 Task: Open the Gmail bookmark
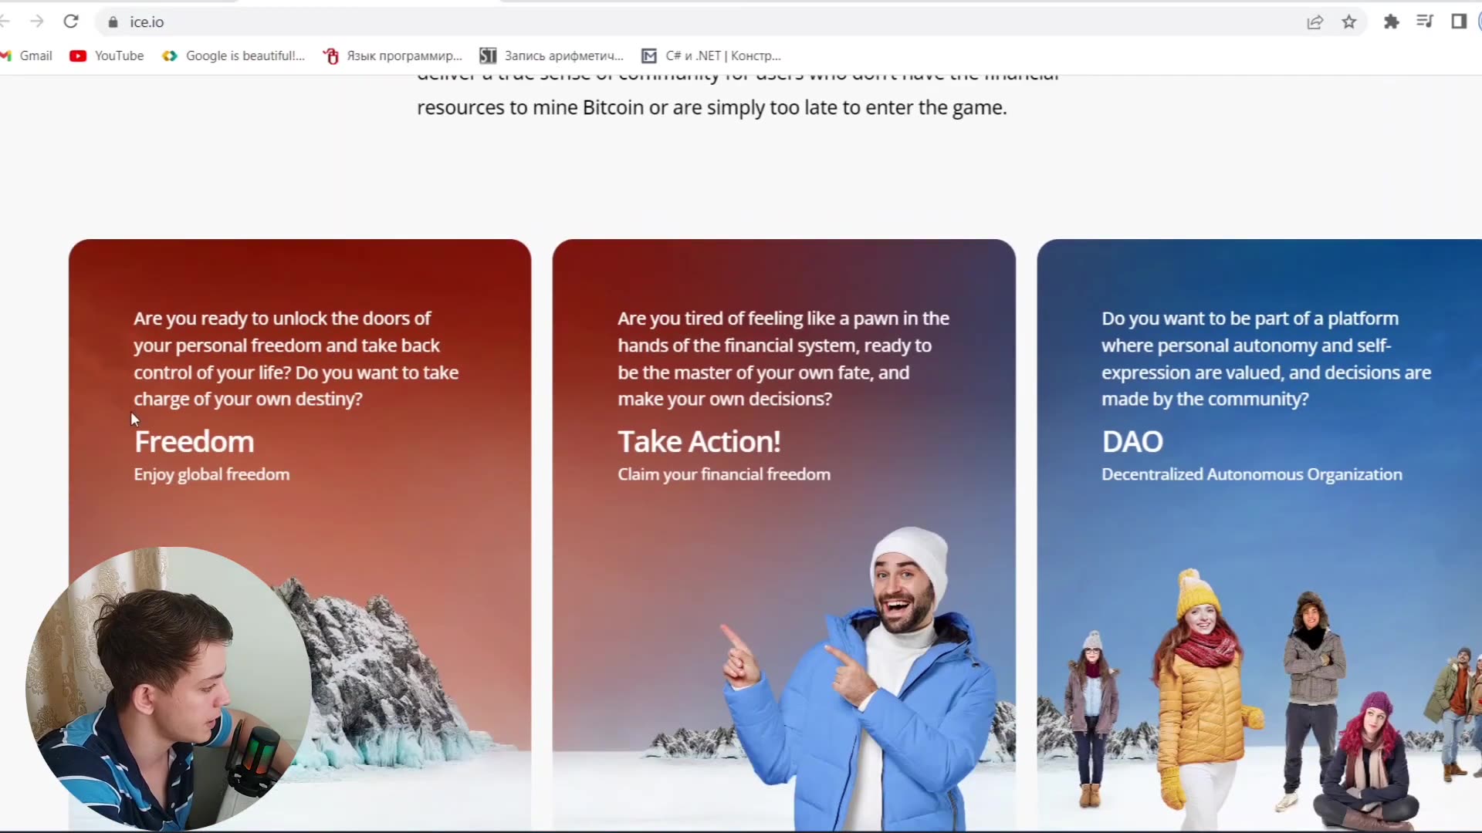coord(28,56)
